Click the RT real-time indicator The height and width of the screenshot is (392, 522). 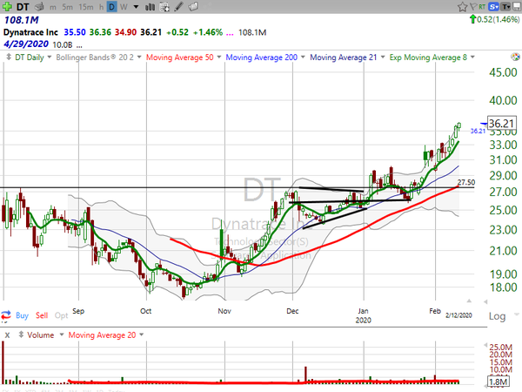(482, 6)
